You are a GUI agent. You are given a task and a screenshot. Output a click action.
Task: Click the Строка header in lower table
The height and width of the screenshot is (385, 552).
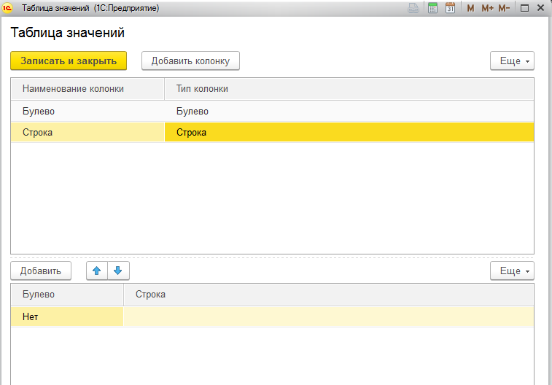pos(329,295)
